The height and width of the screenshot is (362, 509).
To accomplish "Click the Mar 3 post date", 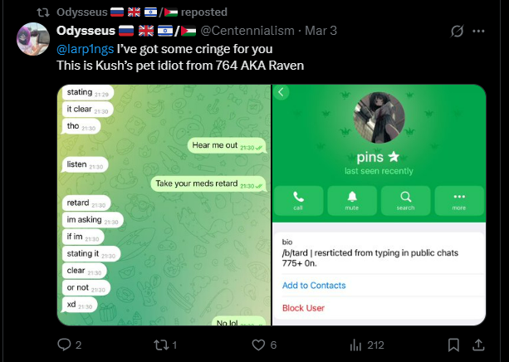I will pyautogui.click(x=321, y=31).
